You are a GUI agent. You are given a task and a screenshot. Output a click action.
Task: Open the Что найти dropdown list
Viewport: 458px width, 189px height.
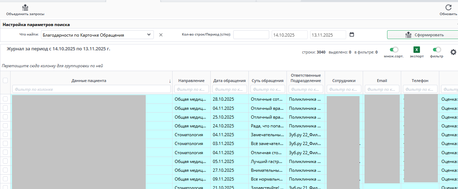click(x=97, y=35)
